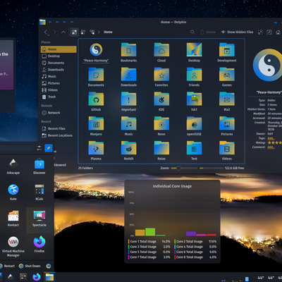Select the Development folder icon

227,49
